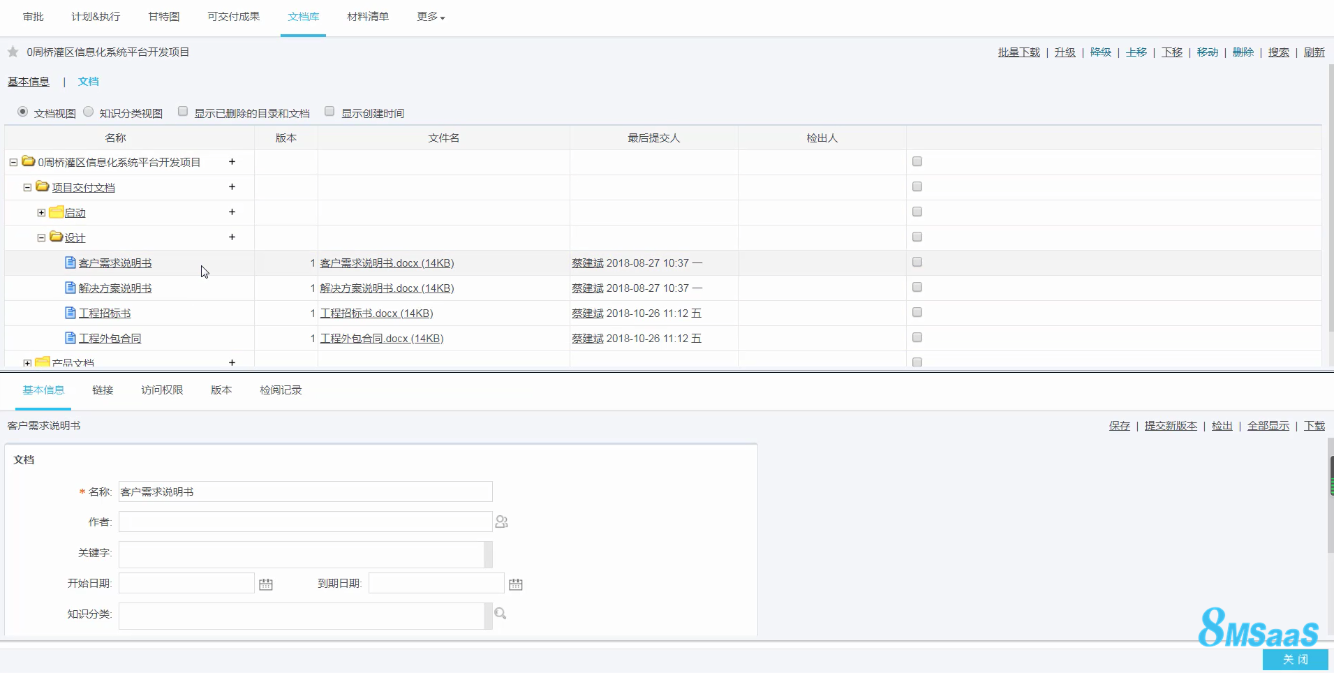Switch to the 甘特图 tab
Screen dimensions: 1334x673
tap(164, 16)
